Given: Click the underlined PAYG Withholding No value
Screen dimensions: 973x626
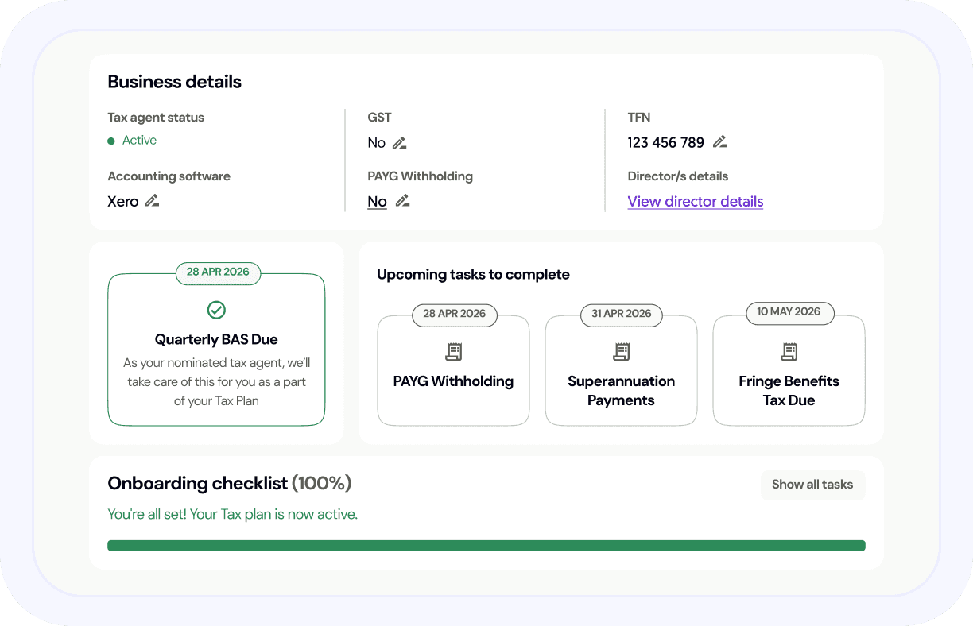Looking at the screenshot, I should coord(377,202).
